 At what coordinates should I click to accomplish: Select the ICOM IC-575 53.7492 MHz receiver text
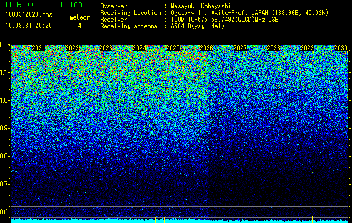pyautogui.click(x=224, y=20)
